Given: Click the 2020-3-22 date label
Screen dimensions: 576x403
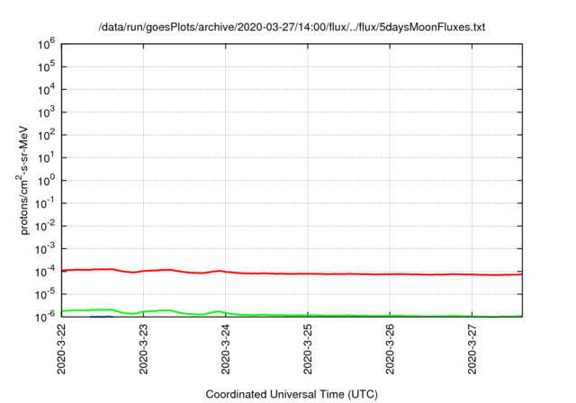Looking at the screenshot, I should click(x=61, y=349).
